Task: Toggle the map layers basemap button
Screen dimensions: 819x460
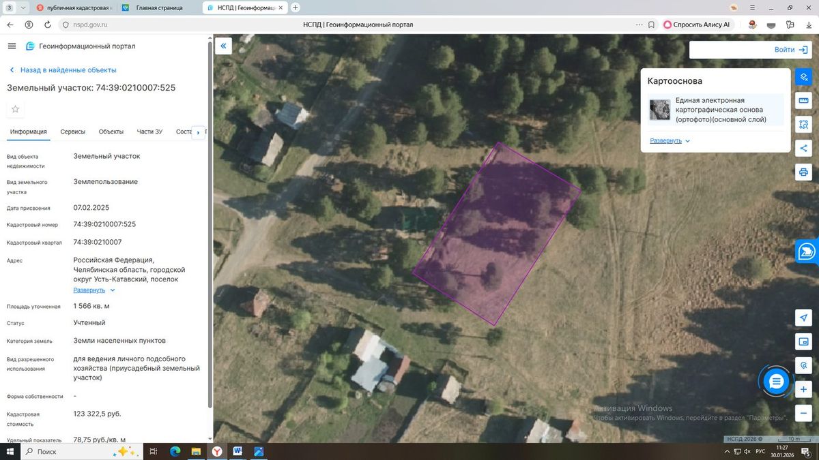Action: [x=803, y=77]
